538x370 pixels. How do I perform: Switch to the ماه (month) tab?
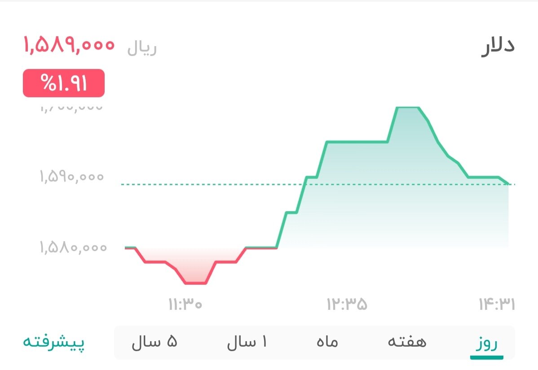click(x=326, y=342)
